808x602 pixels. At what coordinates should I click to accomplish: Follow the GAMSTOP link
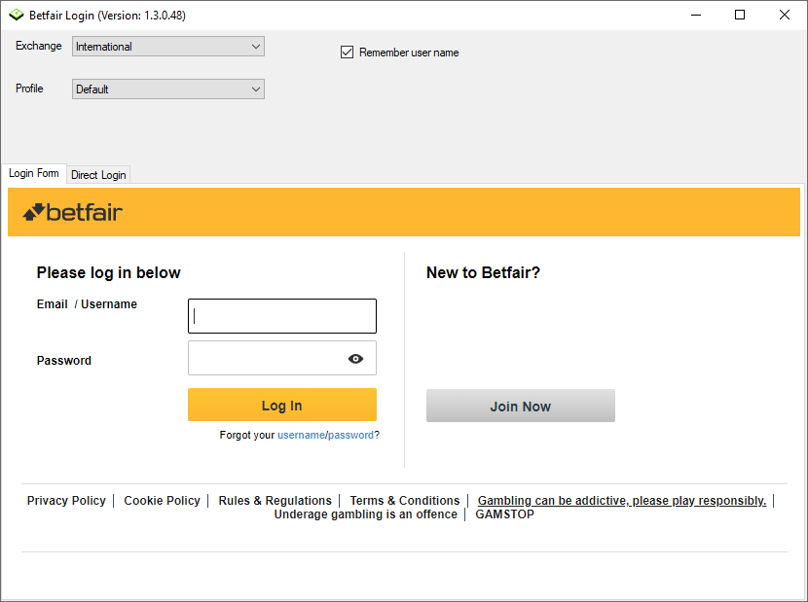tap(504, 514)
